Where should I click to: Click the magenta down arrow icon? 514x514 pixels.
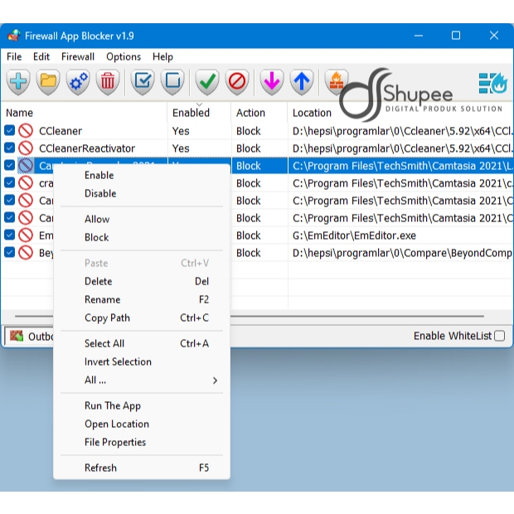272,81
